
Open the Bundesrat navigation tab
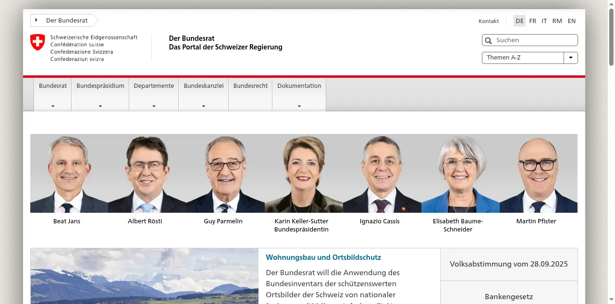click(x=53, y=95)
